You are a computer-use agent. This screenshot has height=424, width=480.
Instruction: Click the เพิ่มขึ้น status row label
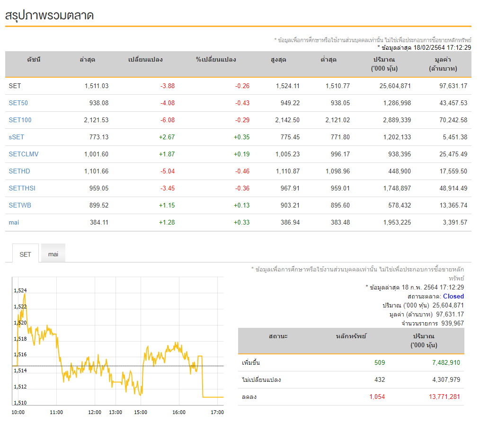(251, 363)
